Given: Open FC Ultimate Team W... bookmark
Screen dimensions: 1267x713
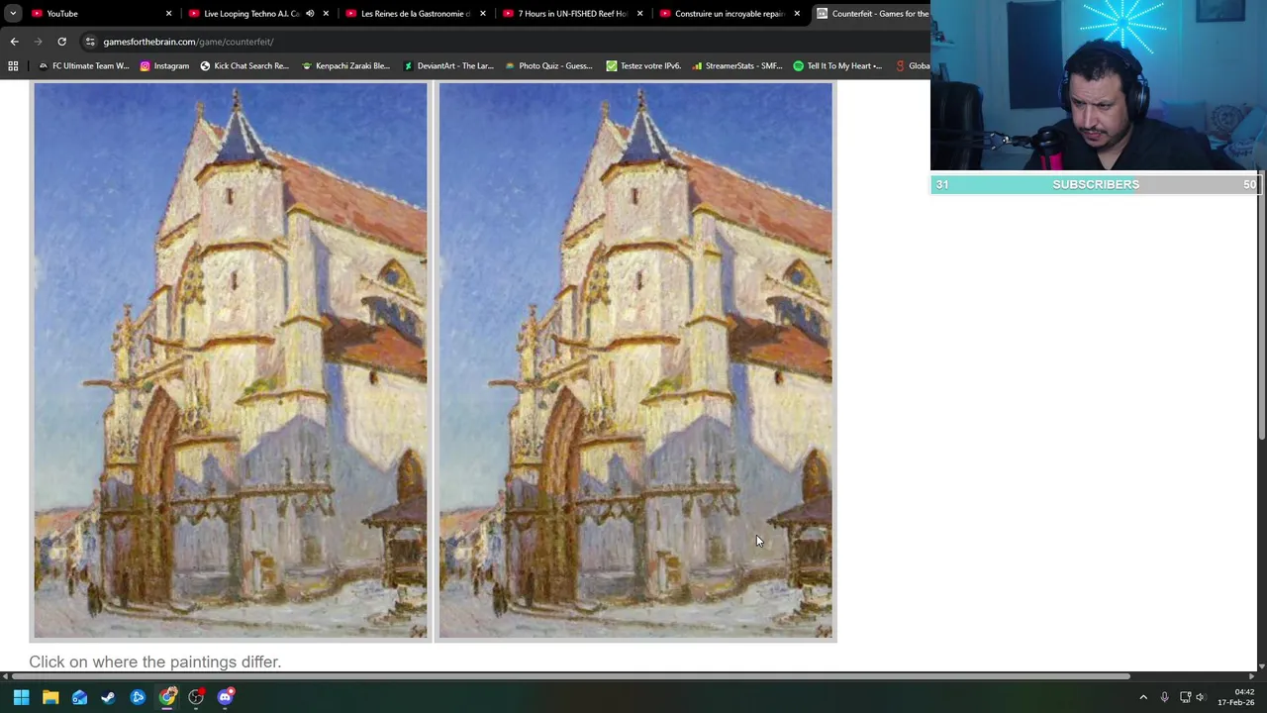Looking at the screenshot, I should 83,66.
